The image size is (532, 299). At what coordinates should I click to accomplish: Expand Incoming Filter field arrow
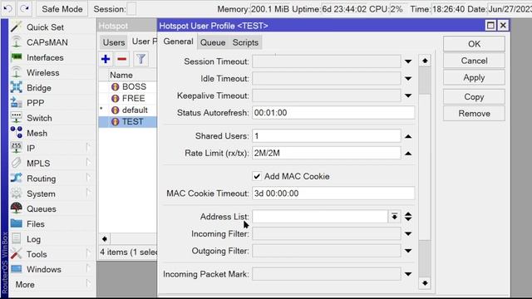408,234
